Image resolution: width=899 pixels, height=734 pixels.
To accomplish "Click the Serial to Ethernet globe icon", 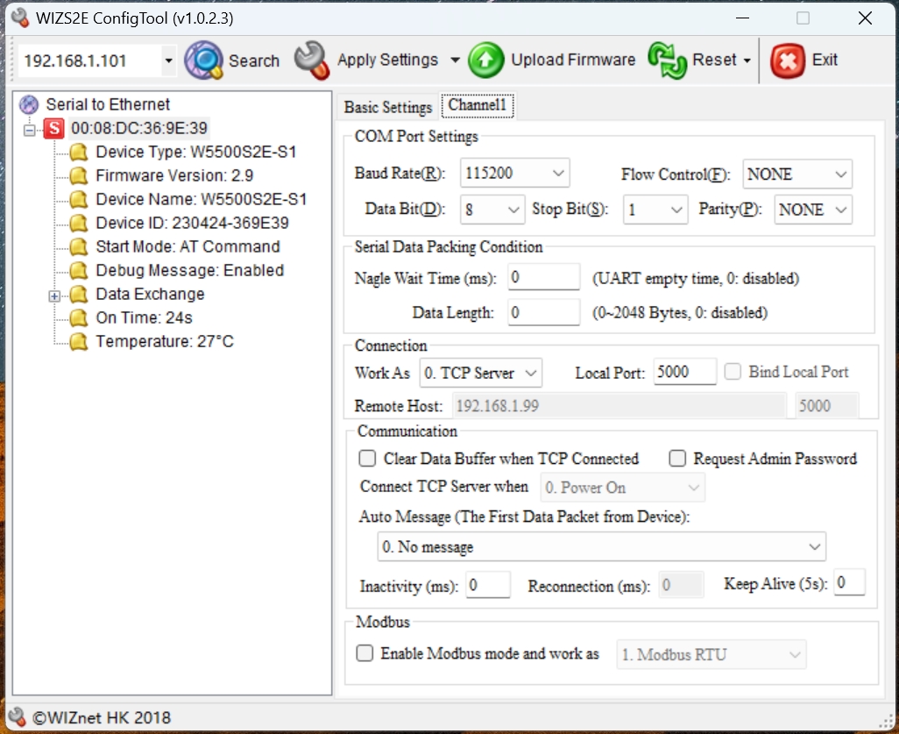I will pos(29,104).
